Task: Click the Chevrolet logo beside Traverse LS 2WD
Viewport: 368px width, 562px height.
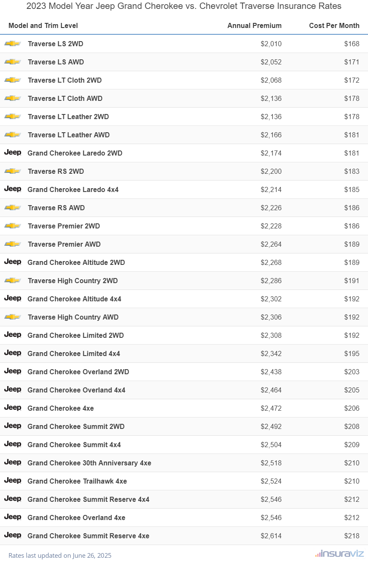Action: coord(13,44)
